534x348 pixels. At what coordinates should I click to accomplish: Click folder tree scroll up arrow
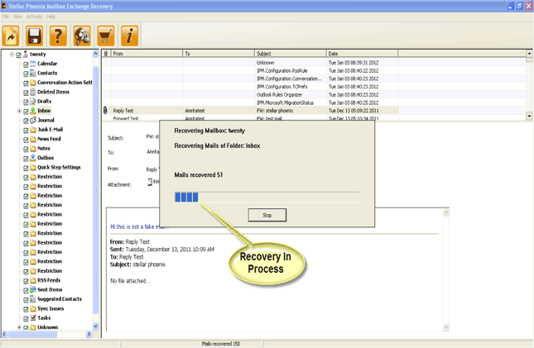(95, 54)
